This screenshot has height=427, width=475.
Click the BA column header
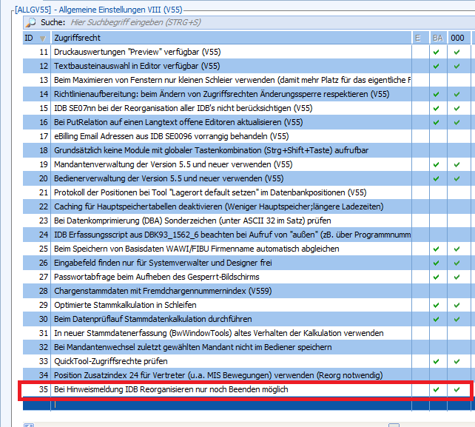click(437, 38)
